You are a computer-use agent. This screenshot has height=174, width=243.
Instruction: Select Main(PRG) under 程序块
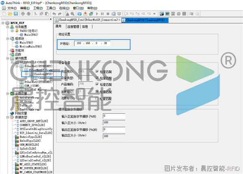(x=26, y=42)
